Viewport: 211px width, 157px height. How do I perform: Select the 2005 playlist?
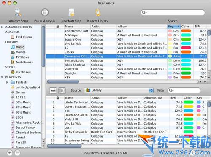point(17,117)
